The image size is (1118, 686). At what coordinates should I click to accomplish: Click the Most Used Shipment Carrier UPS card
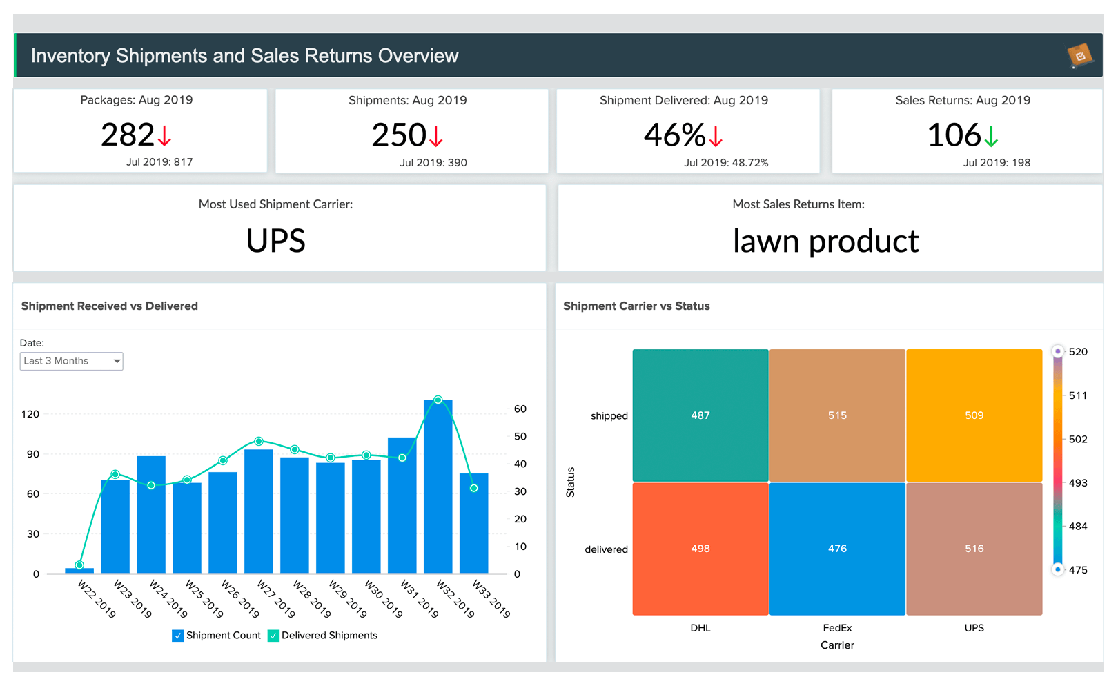coord(275,228)
